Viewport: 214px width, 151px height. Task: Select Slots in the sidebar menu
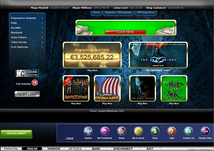click(x=14, y=23)
